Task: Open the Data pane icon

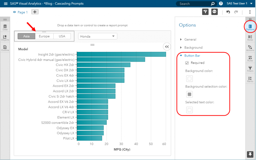Action: tap(5, 27)
